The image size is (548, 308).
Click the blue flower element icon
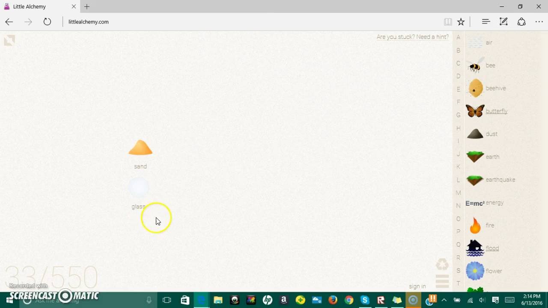475,271
